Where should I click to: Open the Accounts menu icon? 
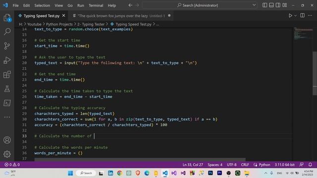(x=7, y=140)
